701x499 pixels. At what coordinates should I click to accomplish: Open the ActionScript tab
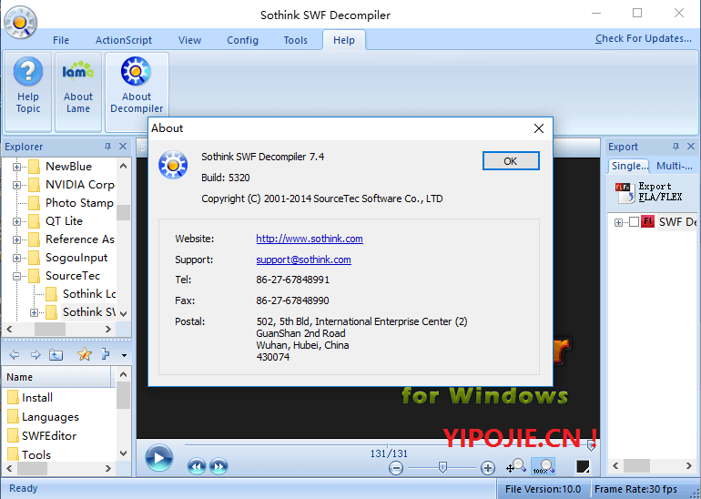(x=124, y=40)
